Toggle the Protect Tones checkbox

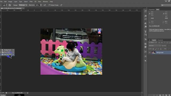49,5
